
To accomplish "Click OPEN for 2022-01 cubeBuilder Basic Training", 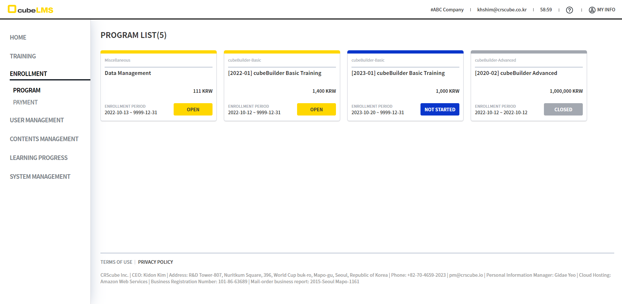I will 316,109.
